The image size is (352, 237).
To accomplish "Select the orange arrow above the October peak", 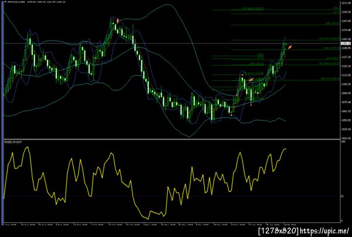I will pyautogui.click(x=118, y=21).
